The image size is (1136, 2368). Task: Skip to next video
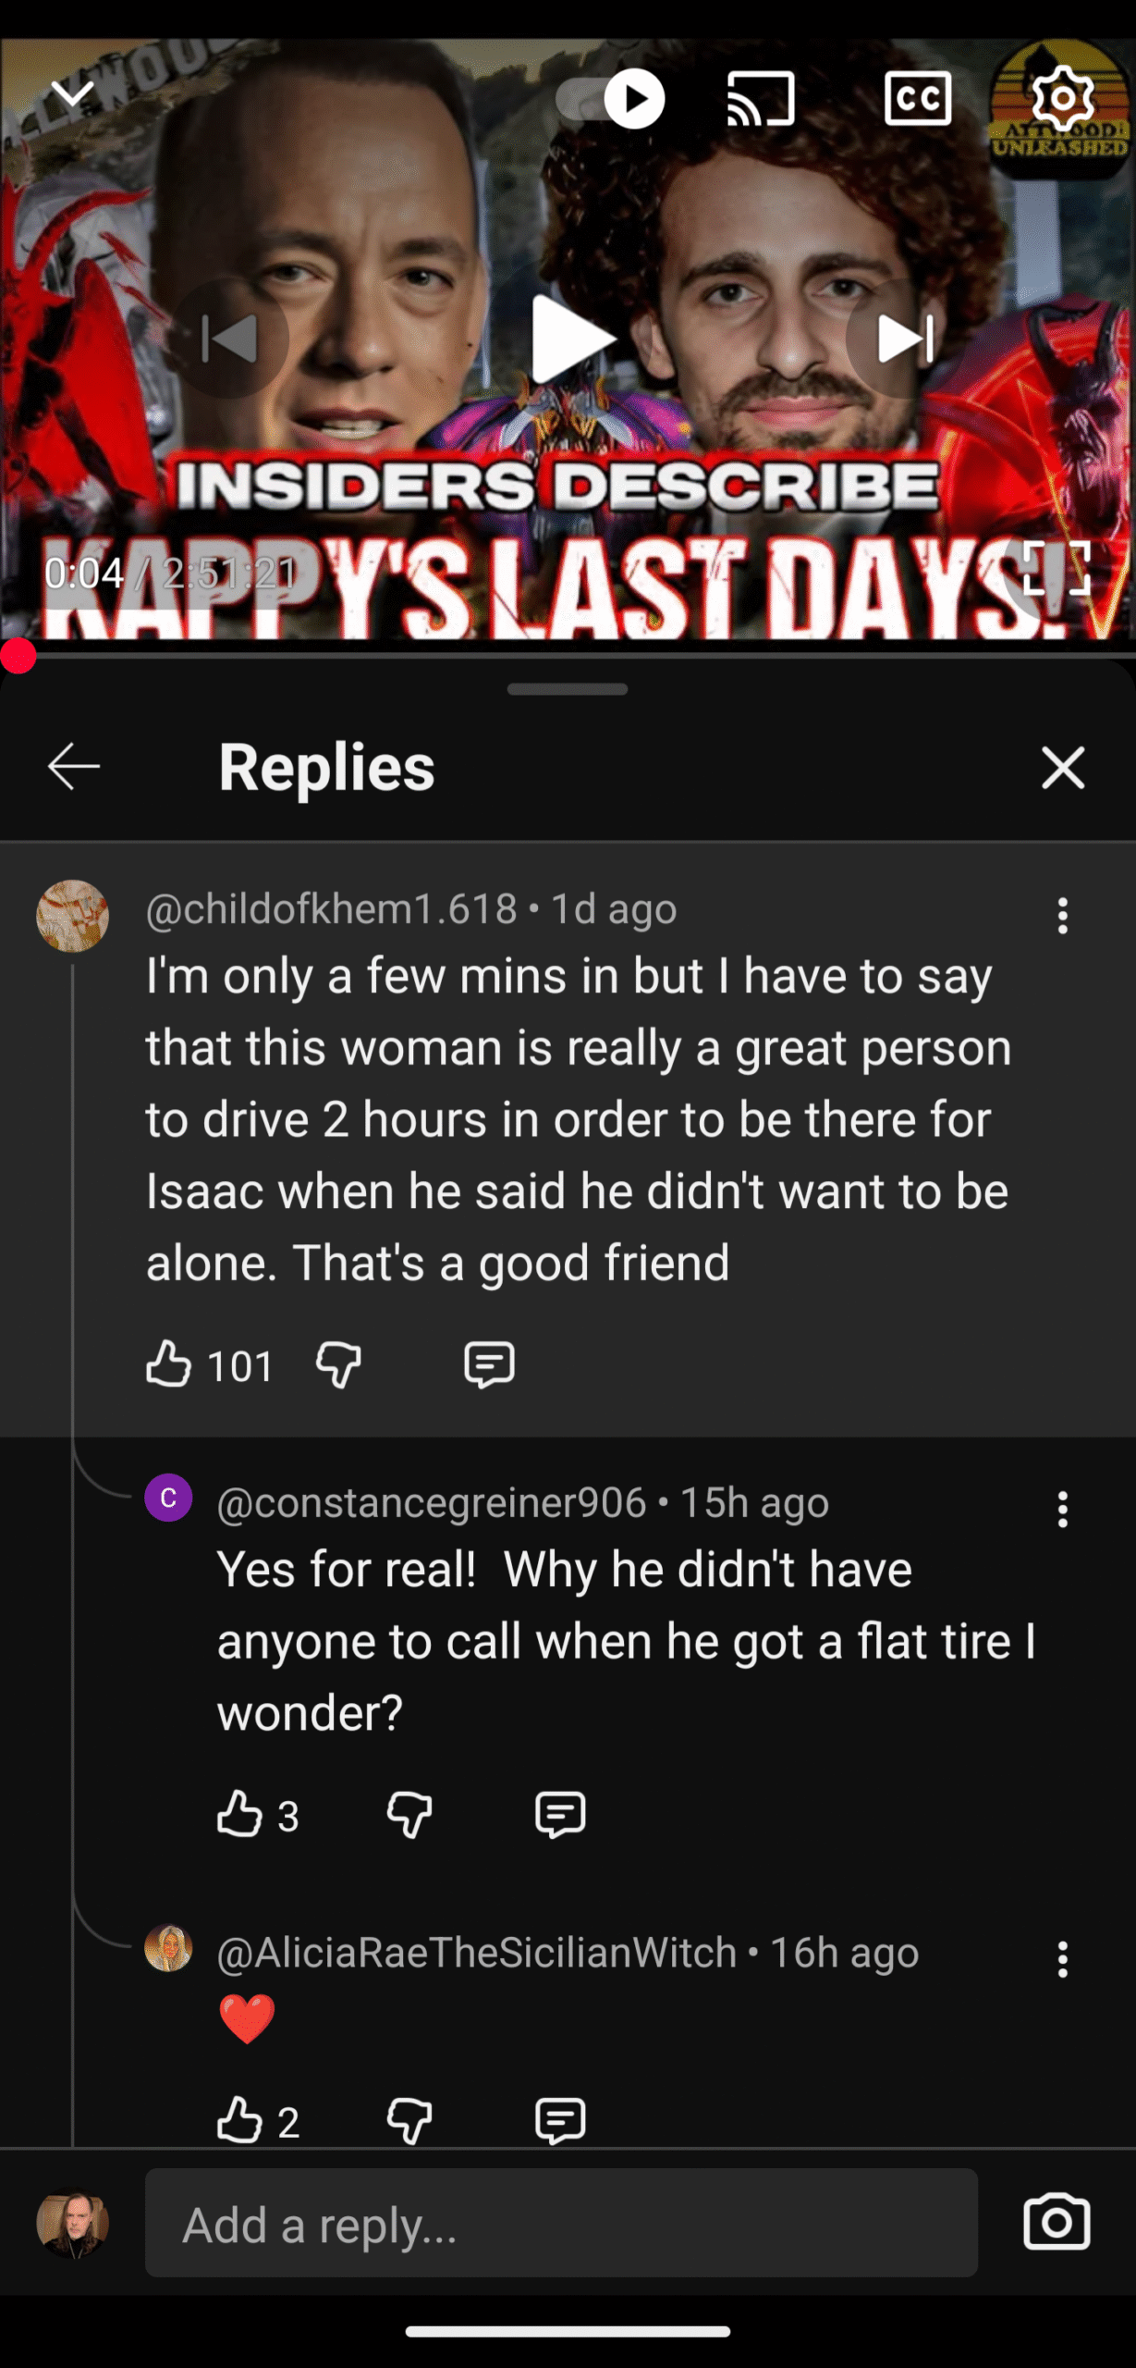point(905,339)
